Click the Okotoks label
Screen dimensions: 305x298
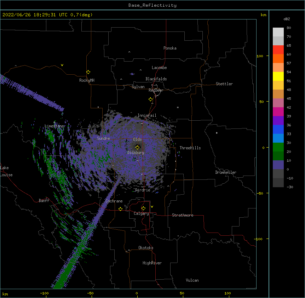pyautogui.click(x=146, y=248)
